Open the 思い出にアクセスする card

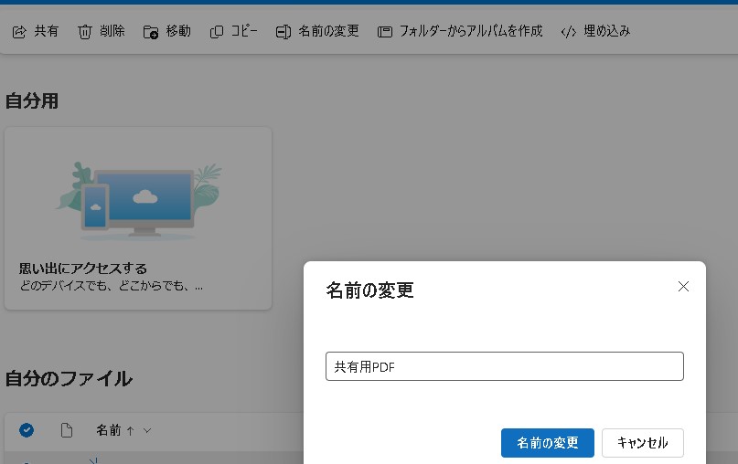138,218
